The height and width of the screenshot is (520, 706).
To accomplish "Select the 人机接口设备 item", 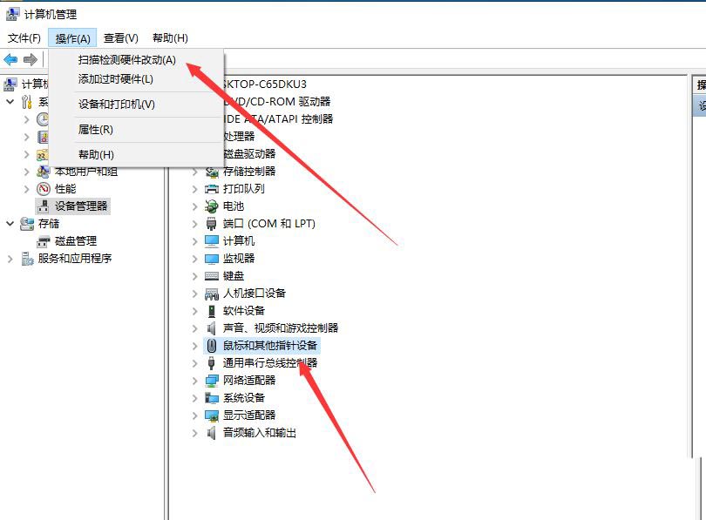I will point(254,294).
